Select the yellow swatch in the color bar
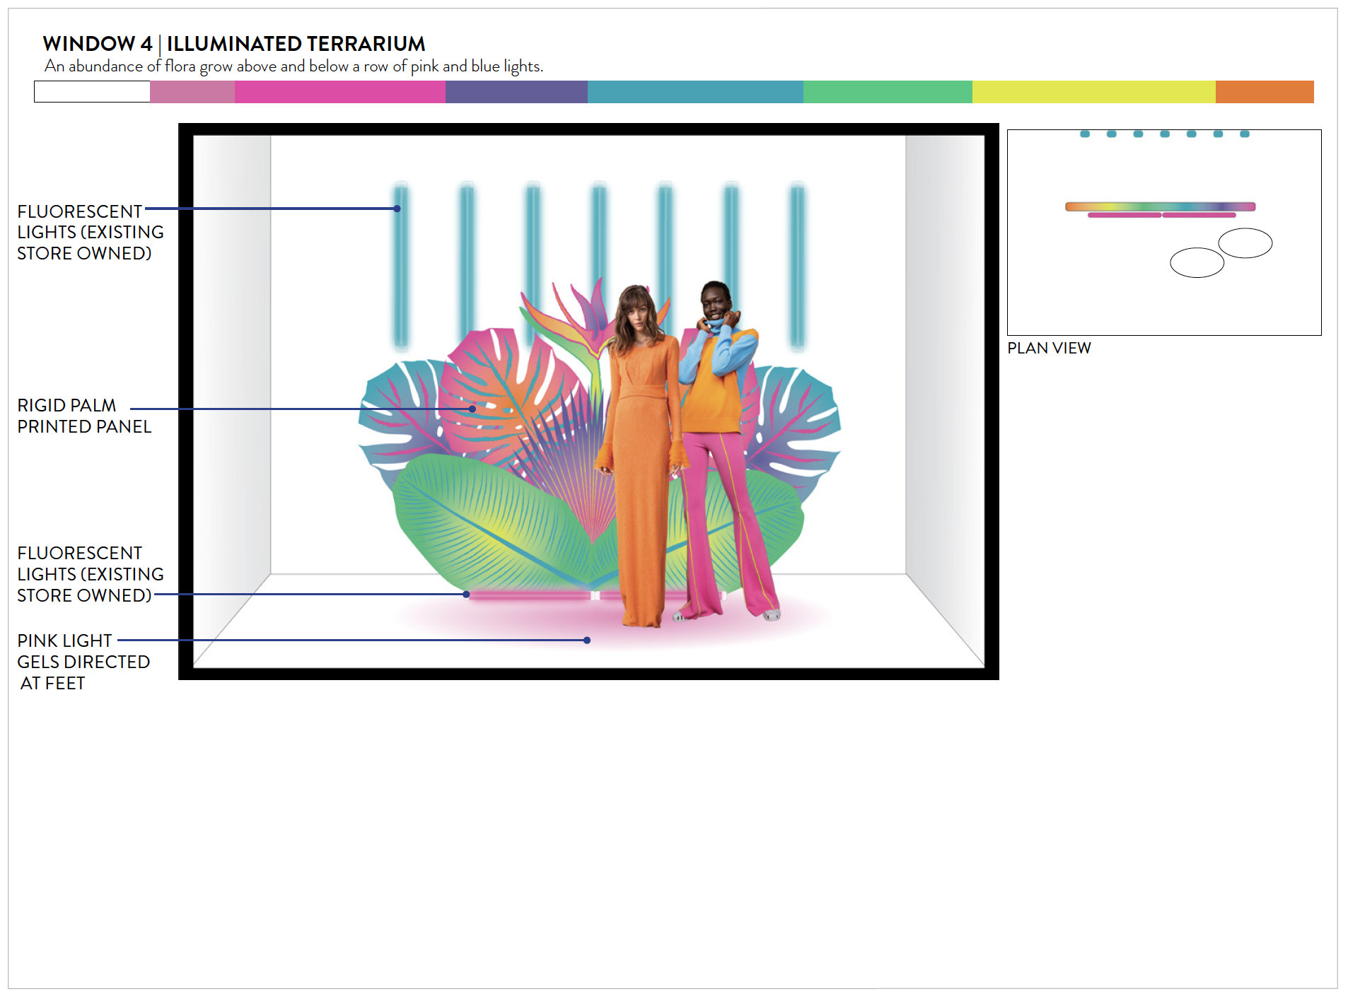Viewport: 1348px width, 994px height. click(x=1094, y=92)
